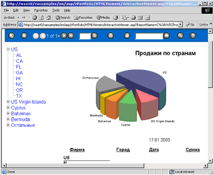Click the export report icon in blue toolbar
This screenshot has width=214, height=175.
pos(110,36)
